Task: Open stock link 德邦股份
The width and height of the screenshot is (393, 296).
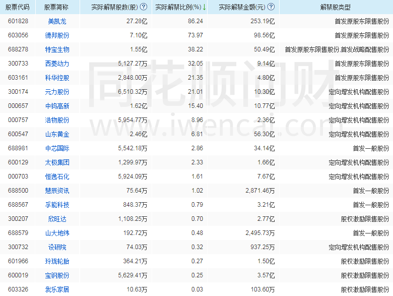Action: tap(57, 35)
